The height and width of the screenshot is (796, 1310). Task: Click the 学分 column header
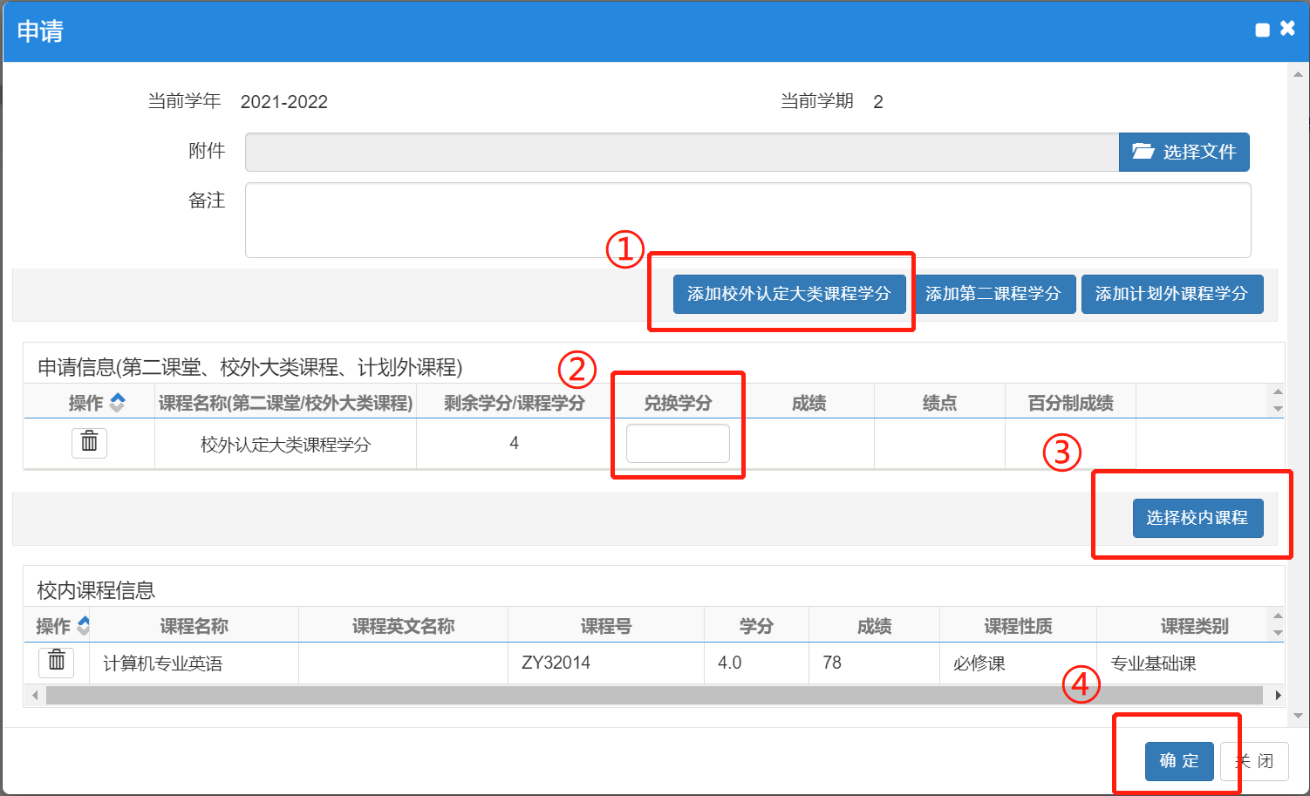[756, 626]
